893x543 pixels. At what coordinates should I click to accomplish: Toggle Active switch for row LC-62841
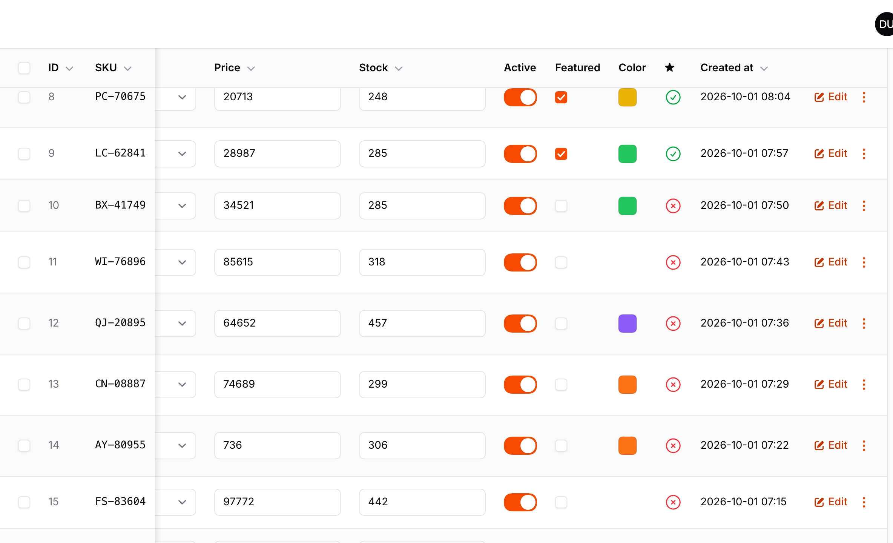[520, 154]
